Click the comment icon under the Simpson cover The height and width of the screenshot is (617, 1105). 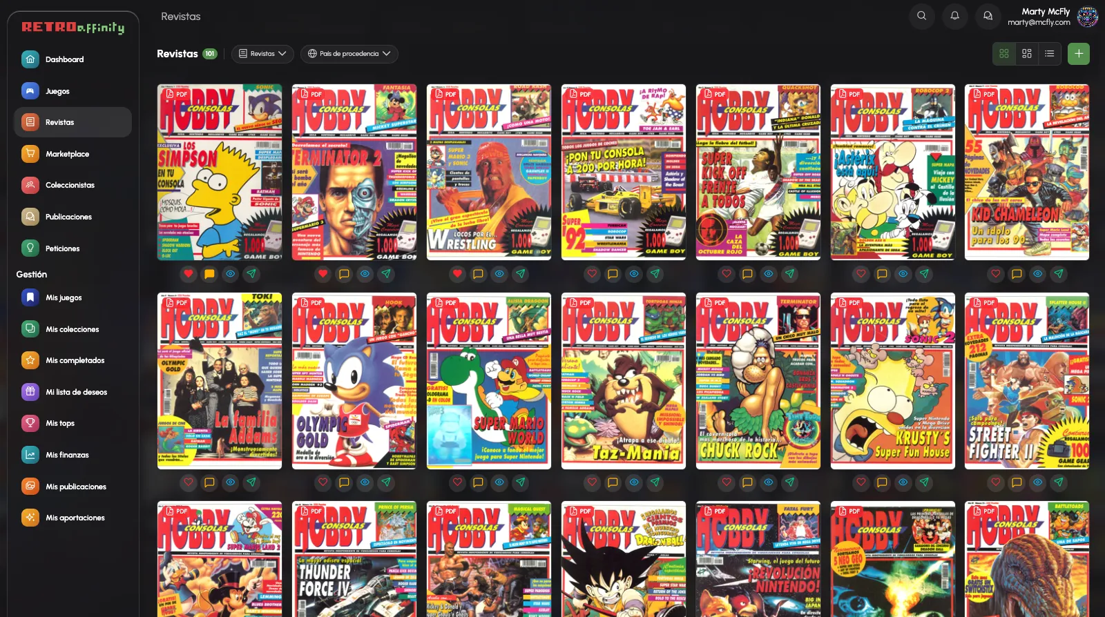209,274
